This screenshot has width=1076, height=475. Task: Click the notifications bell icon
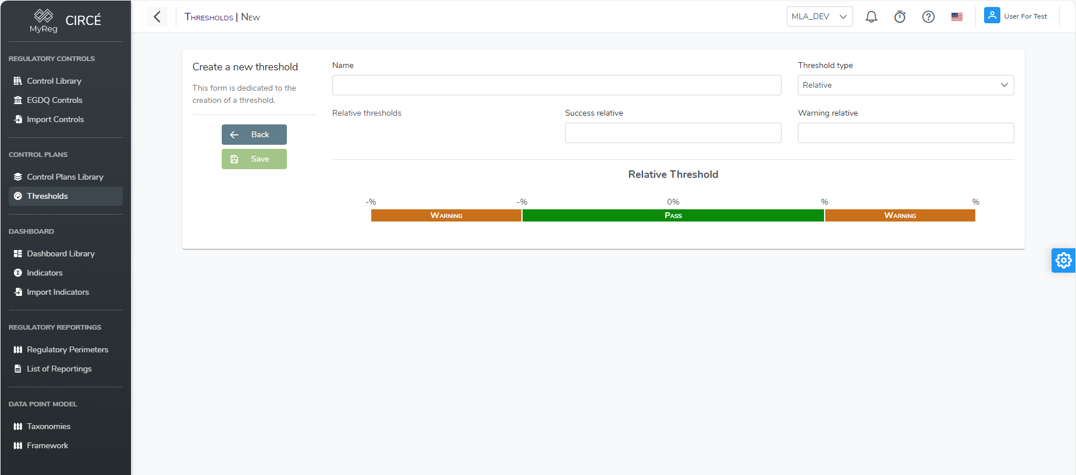(871, 17)
